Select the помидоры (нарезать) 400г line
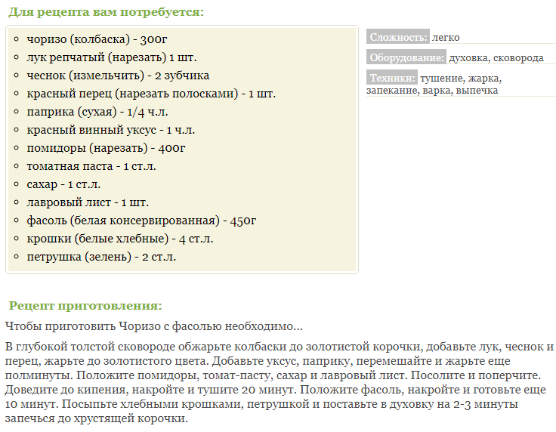The image size is (556, 432). click(x=106, y=148)
